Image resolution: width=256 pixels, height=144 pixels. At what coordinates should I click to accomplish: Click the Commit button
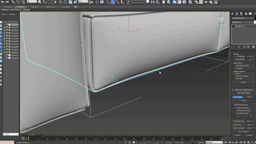238,135
